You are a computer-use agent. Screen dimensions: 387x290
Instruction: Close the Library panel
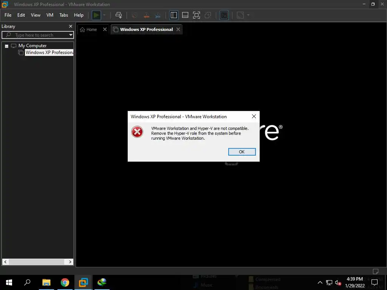coord(71,26)
